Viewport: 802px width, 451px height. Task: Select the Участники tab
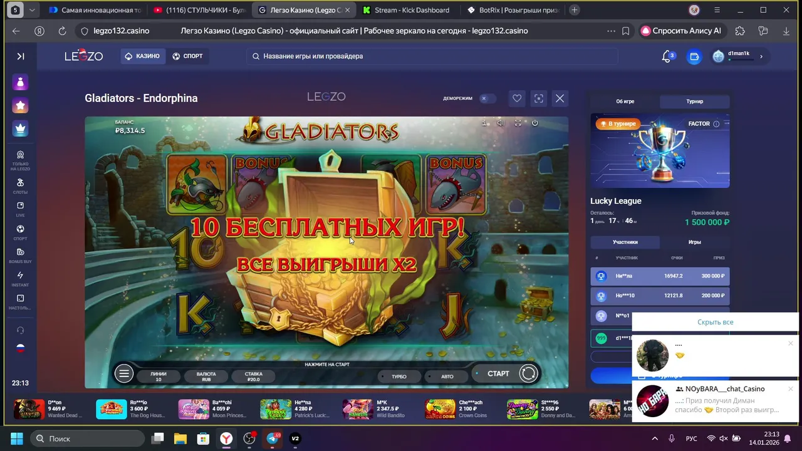tap(625, 242)
